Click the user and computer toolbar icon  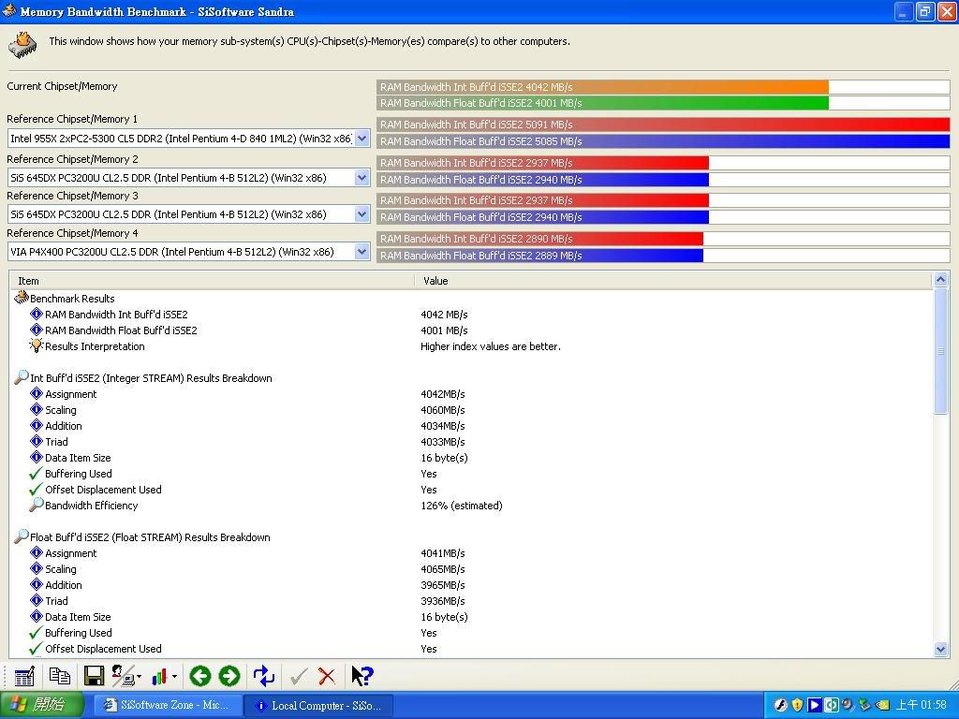click(x=125, y=676)
